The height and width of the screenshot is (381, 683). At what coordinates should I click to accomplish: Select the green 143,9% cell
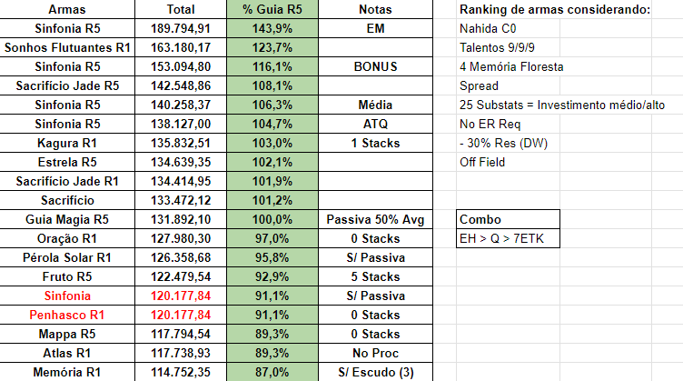[272, 28]
